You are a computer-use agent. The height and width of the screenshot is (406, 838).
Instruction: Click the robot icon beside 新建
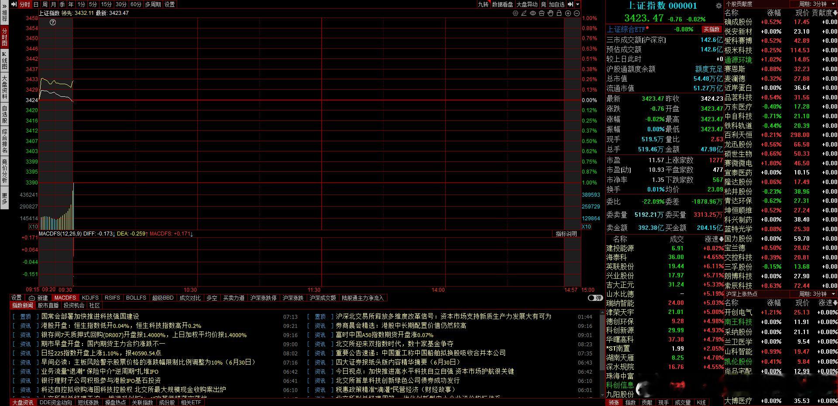(32, 298)
